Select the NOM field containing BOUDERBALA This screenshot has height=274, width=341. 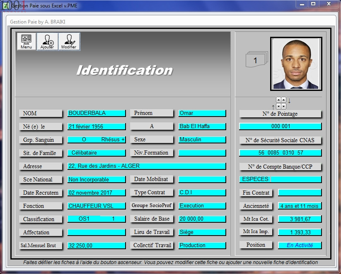[x=97, y=113]
